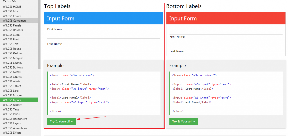Screen dimensions: 288x136
Task: Open the W3.CSS Tables chapter
Action: click(x=12, y=86)
